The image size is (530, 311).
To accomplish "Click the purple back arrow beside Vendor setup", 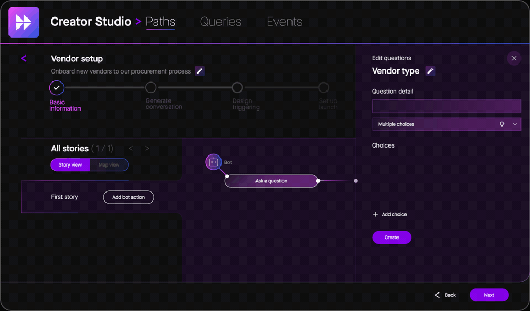I will [24, 59].
